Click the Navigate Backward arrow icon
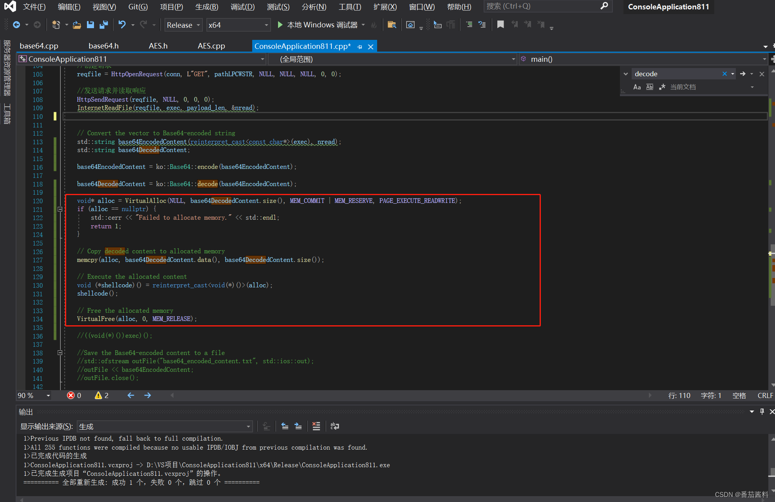This screenshot has height=502, width=775. point(16,25)
